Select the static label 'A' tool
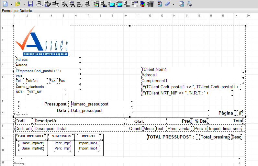This screenshot has width=258, height=166. pyautogui.click(x=65, y=4)
